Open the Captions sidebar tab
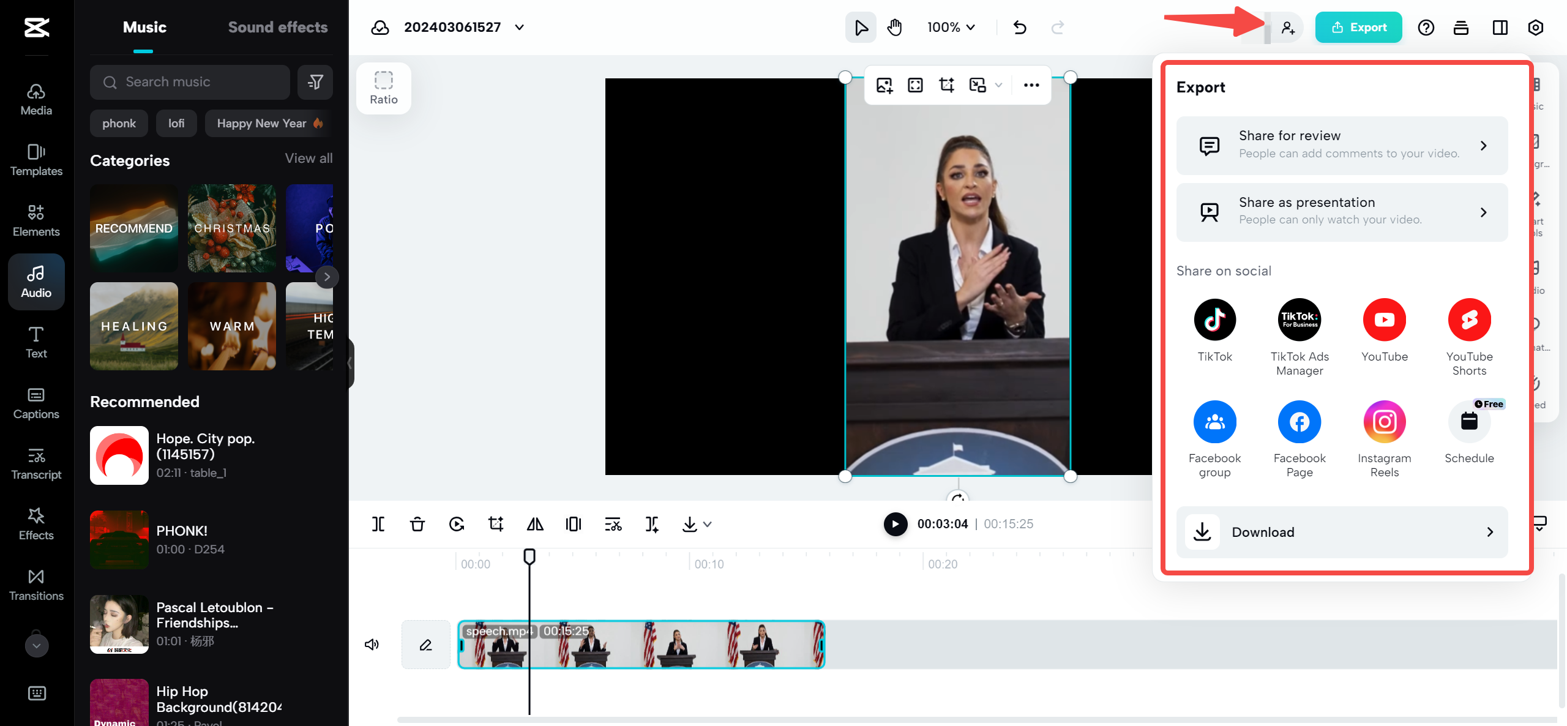Screen dimensions: 1567x726 tap(36, 403)
